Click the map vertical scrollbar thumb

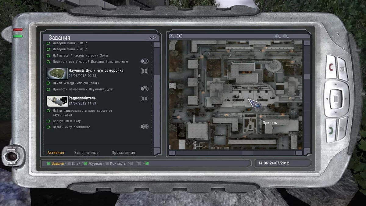(x=307, y=76)
